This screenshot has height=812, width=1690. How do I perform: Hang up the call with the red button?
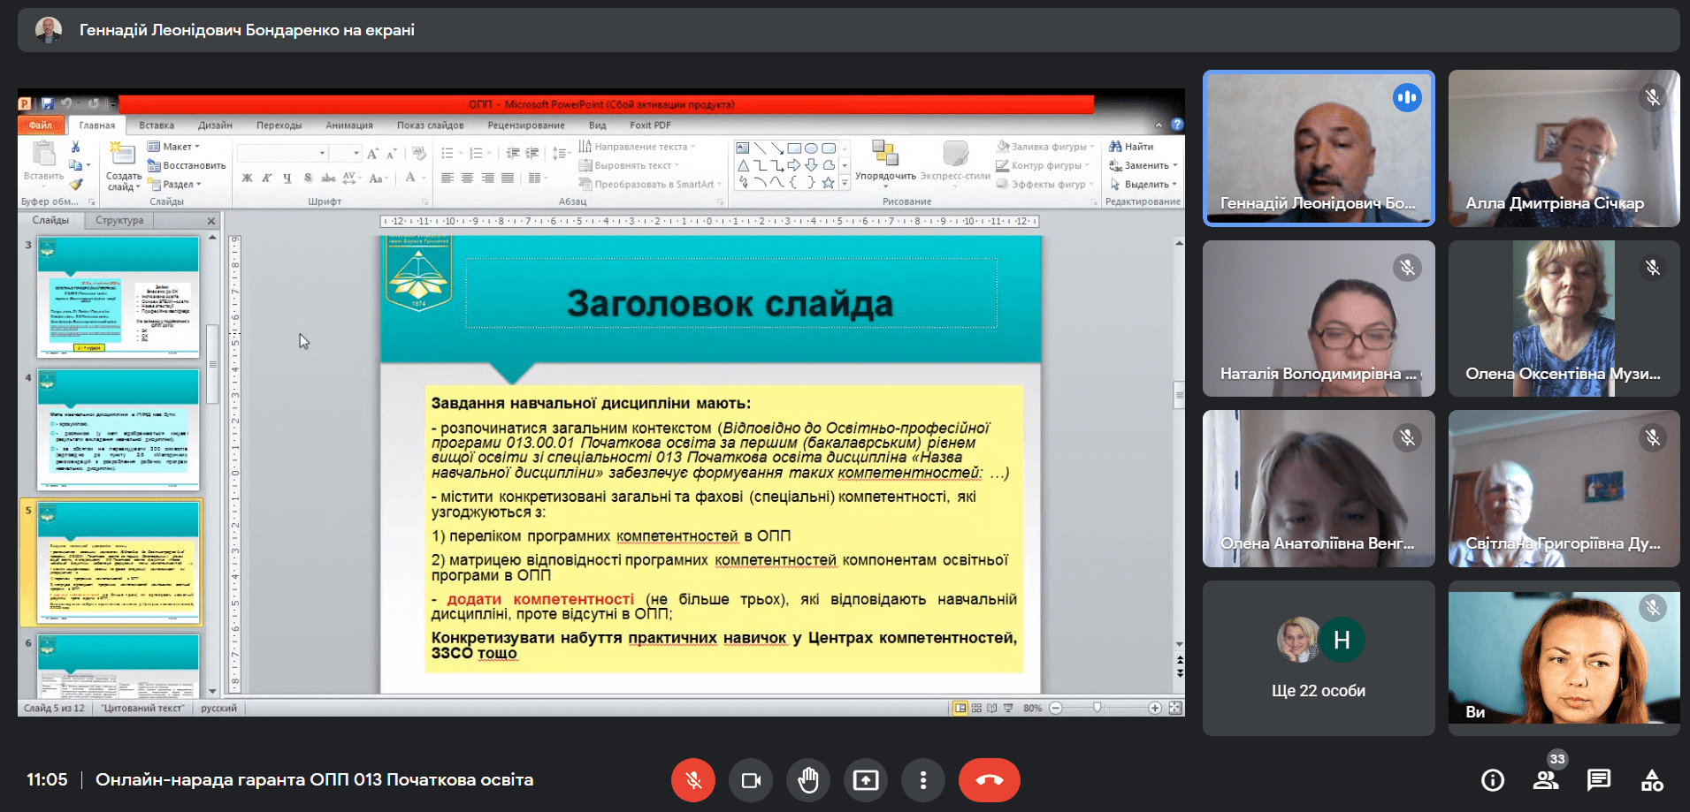989,780
